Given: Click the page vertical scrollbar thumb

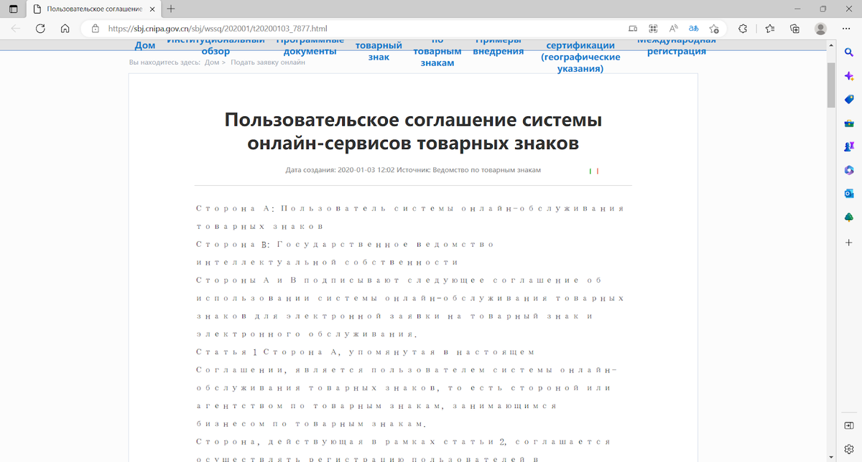Looking at the screenshot, I should (x=831, y=85).
